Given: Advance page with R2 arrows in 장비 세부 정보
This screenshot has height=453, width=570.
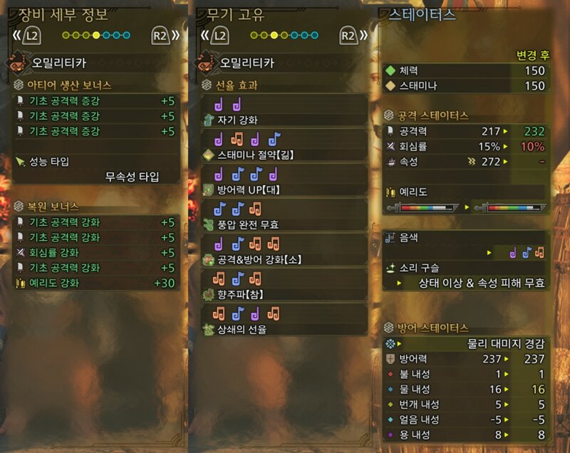Looking at the screenshot, I should pyautogui.click(x=165, y=35).
